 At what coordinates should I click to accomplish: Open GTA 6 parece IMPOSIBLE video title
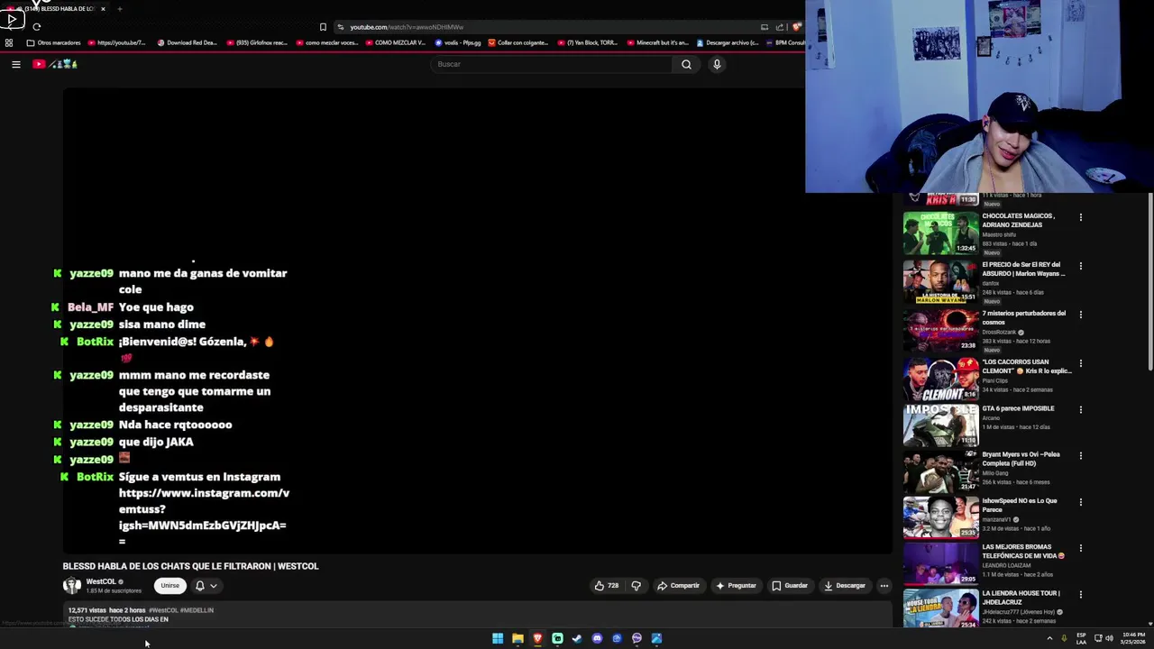tap(1018, 408)
